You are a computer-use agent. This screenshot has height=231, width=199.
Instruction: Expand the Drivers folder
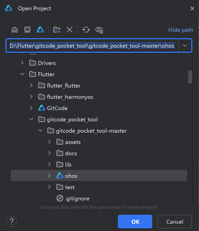tap(22, 63)
